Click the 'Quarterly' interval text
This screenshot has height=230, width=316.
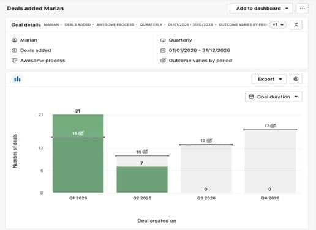tap(180, 40)
